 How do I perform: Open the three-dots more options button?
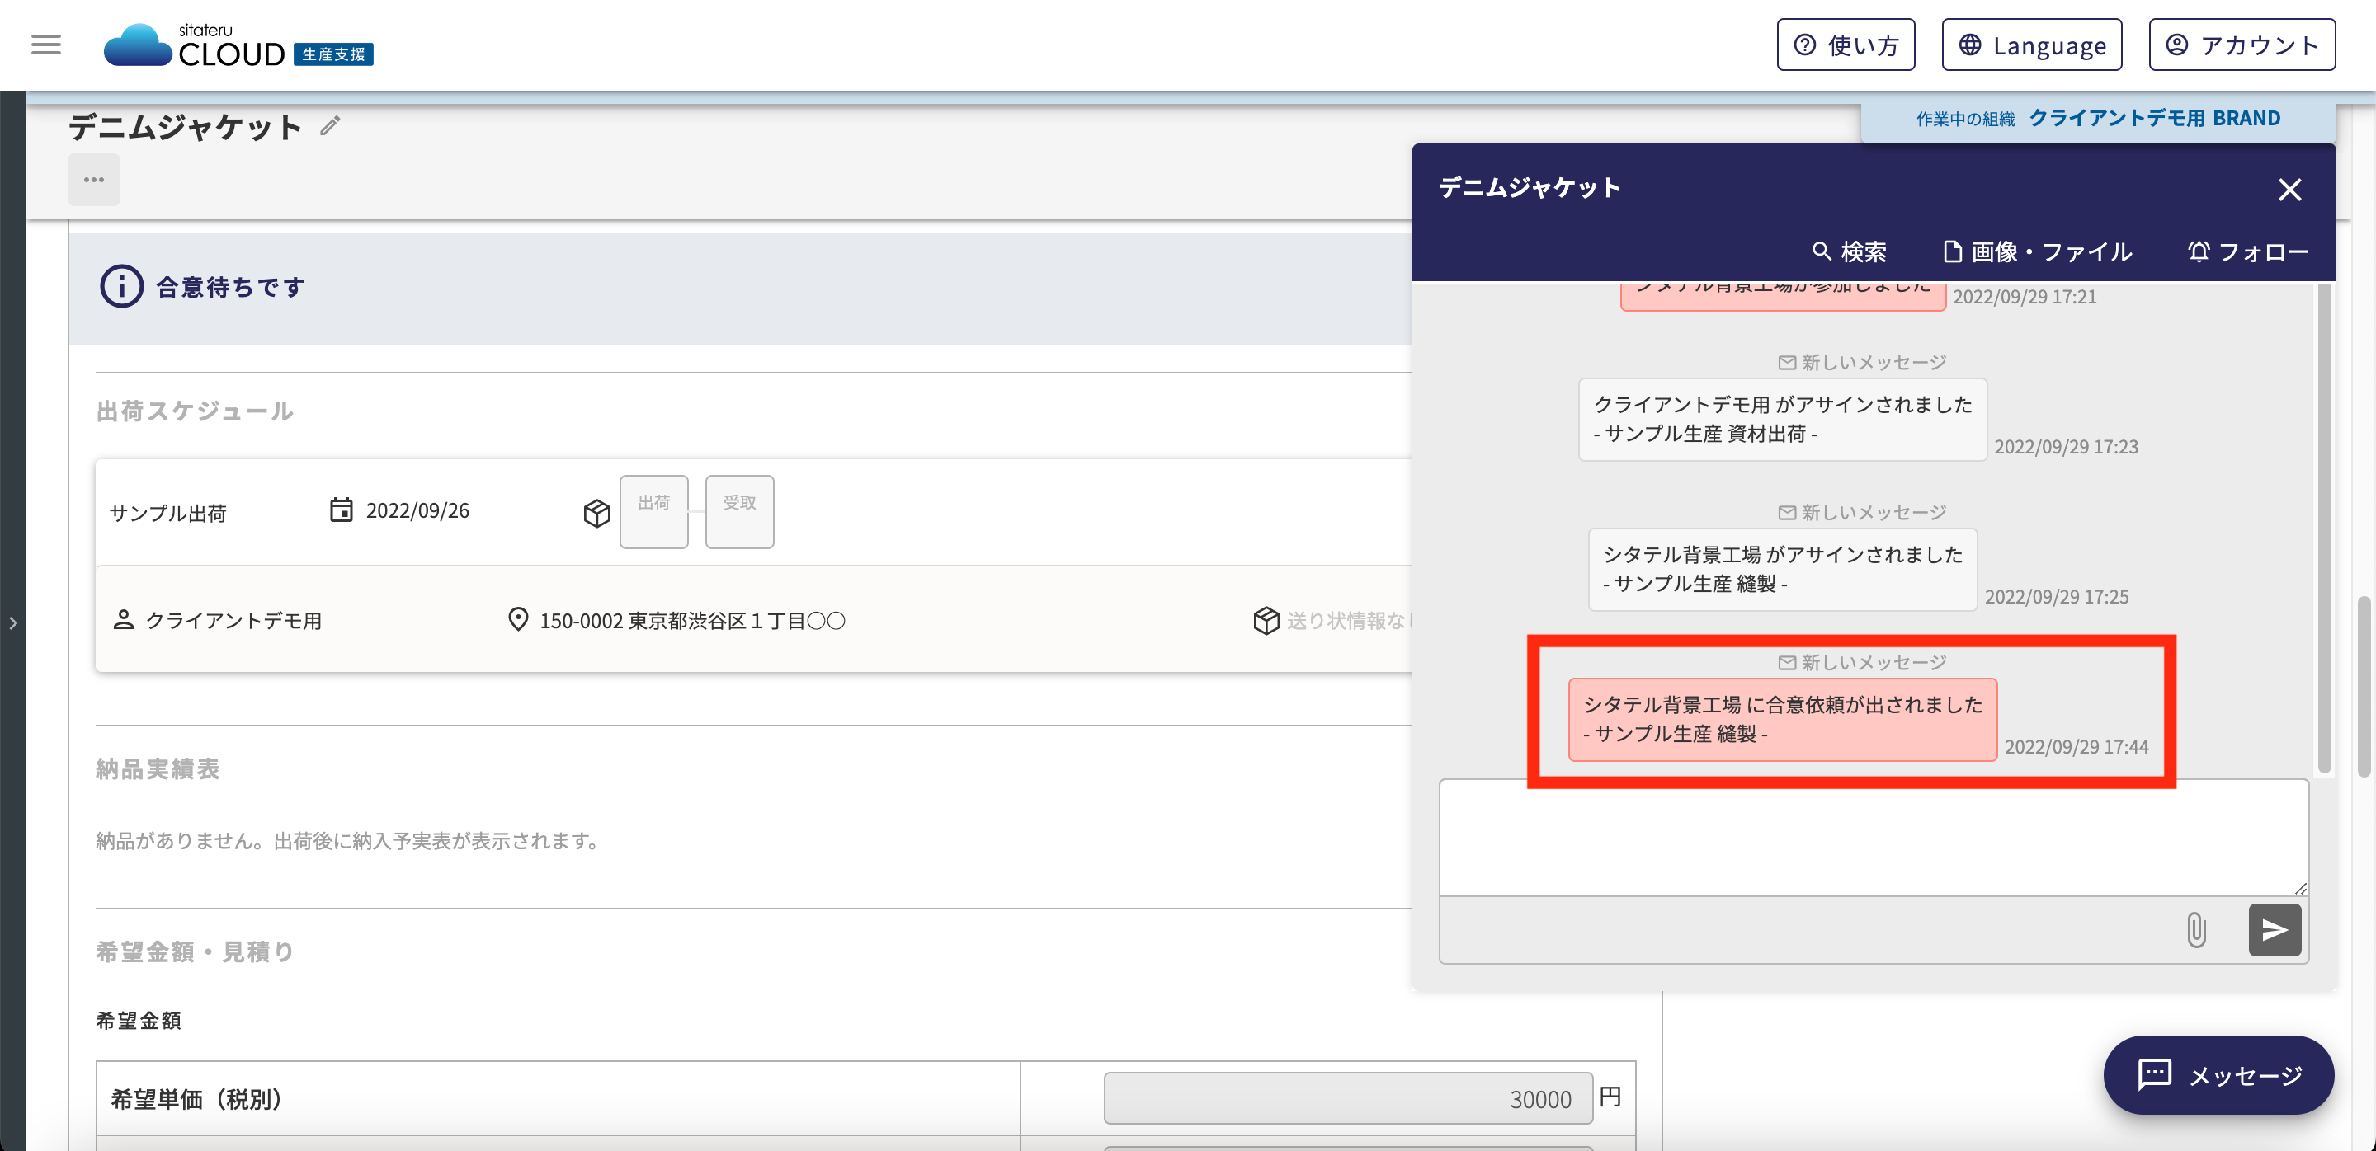click(94, 180)
